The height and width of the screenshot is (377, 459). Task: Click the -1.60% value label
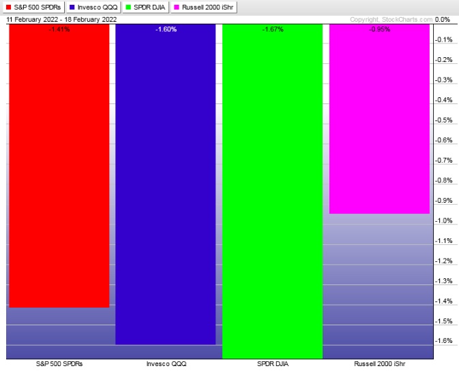coord(166,29)
